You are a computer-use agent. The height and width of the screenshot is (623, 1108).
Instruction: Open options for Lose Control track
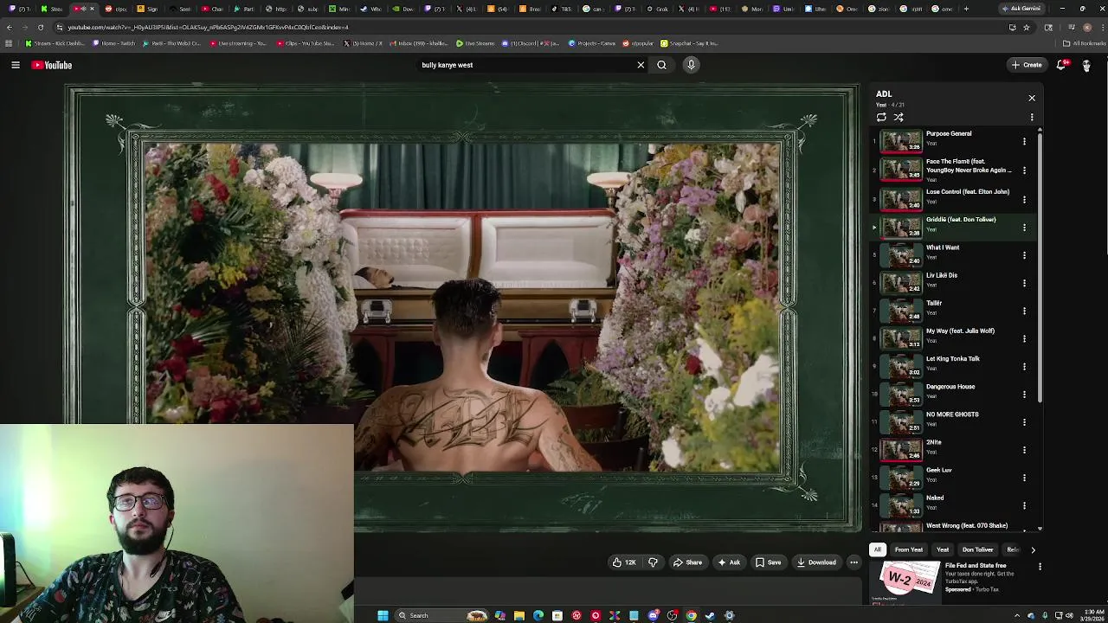click(1024, 199)
